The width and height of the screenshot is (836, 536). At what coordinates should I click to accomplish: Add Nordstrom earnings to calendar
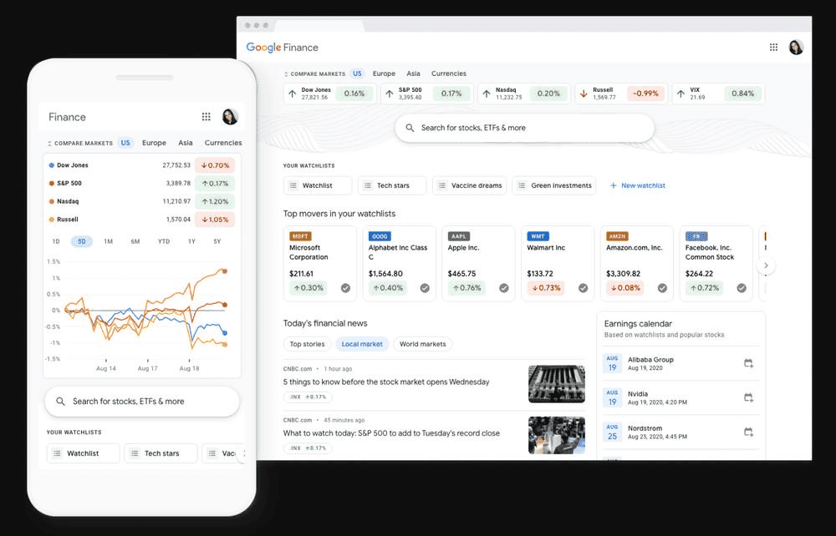pos(748,432)
